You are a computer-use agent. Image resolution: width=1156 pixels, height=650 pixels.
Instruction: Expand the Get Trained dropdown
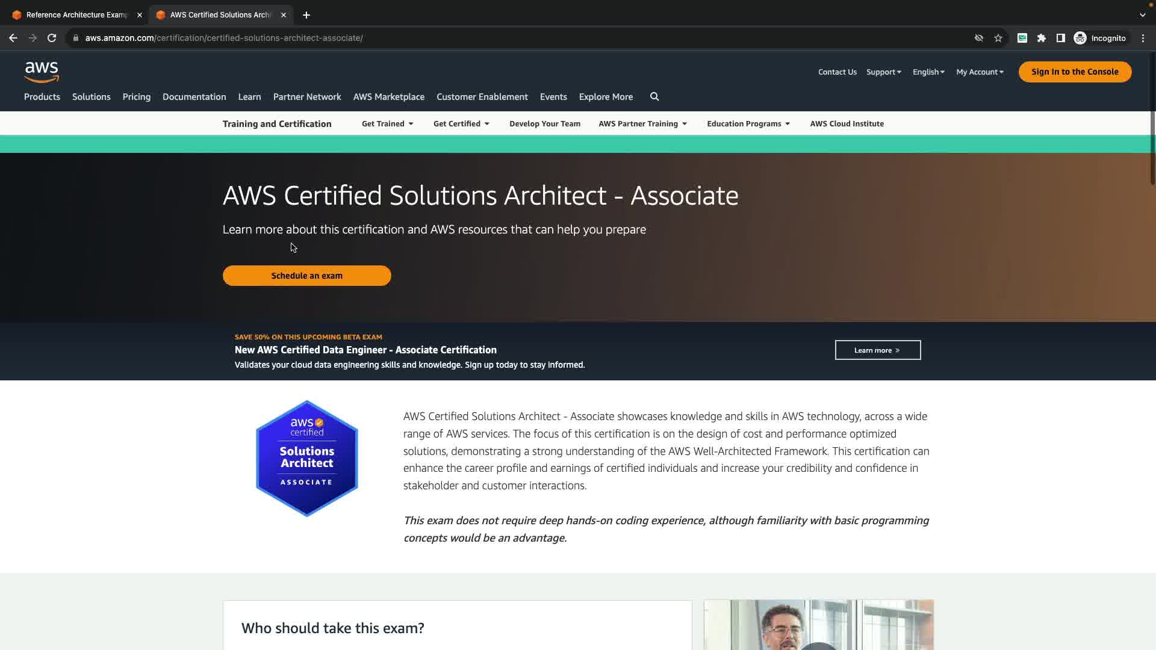387,124
